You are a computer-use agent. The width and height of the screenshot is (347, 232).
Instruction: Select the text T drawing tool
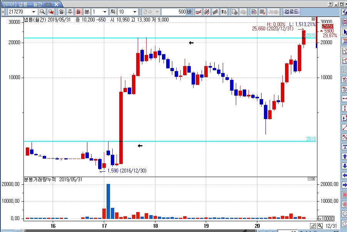(x=344, y=147)
